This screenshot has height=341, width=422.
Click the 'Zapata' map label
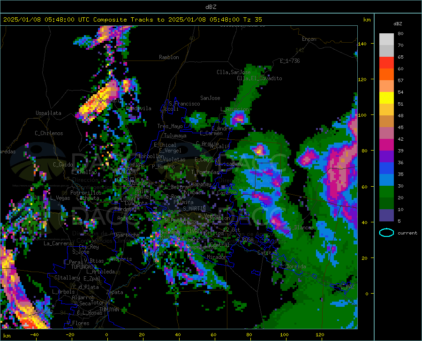[x=115, y=292]
